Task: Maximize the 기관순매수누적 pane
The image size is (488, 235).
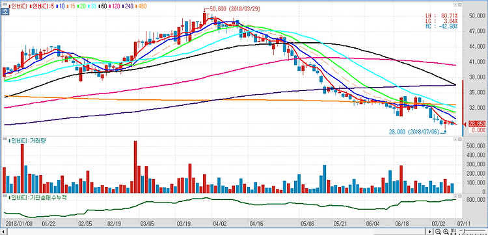Action: (459, 196)
